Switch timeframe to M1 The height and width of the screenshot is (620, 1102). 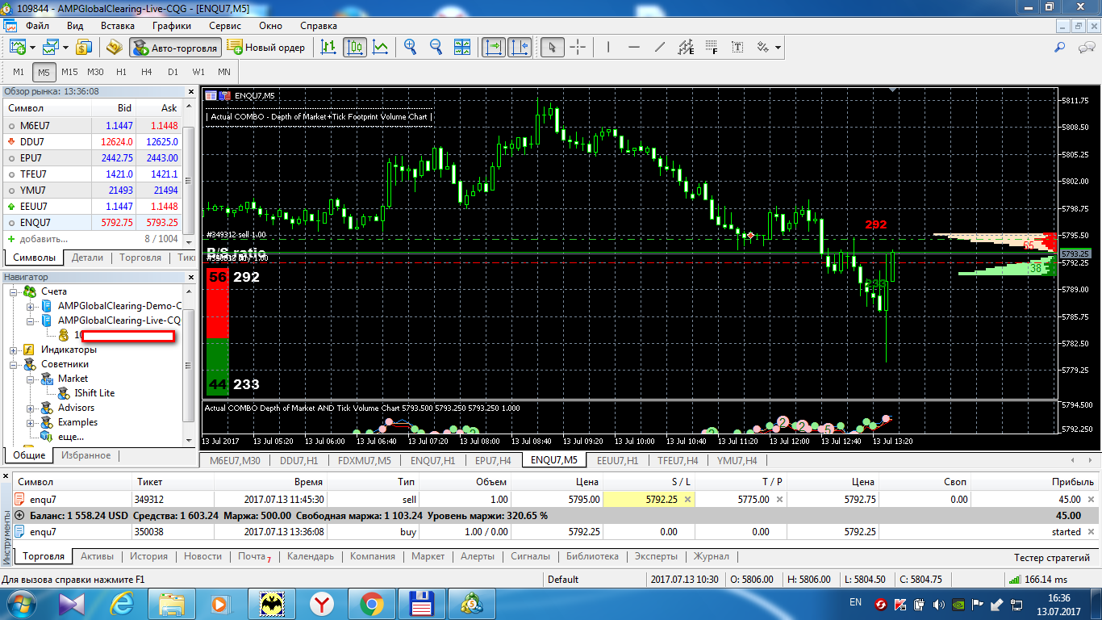[19, 72]
